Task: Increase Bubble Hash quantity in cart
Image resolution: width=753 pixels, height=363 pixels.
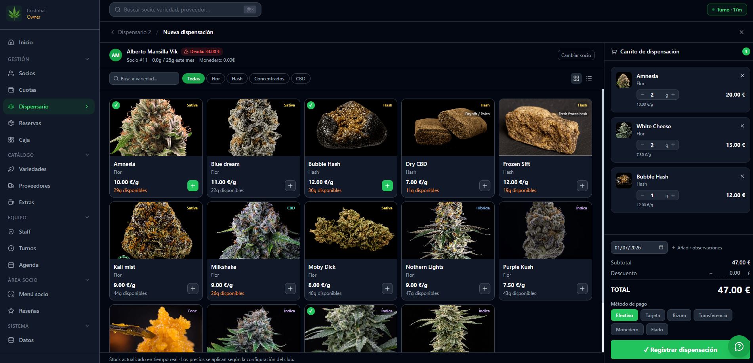Action: pos(673,195)
